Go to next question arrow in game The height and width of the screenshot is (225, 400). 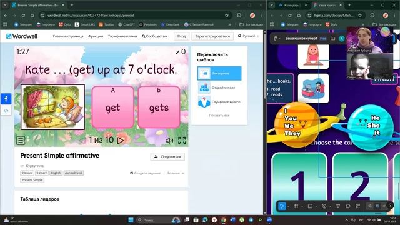[x=121, y=140]
